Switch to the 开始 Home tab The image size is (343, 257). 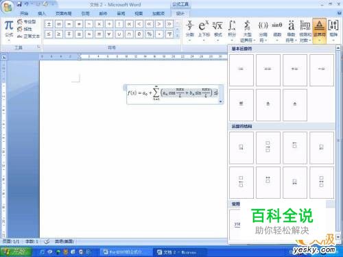(x=24, y=14)
